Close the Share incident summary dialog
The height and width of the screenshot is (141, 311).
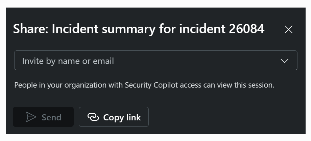[288, 29]
